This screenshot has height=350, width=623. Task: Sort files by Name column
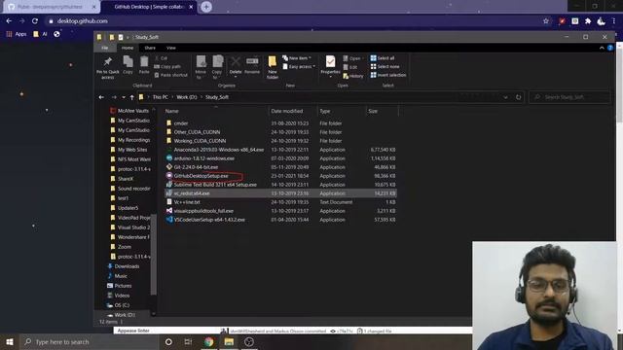click(171, 111)
